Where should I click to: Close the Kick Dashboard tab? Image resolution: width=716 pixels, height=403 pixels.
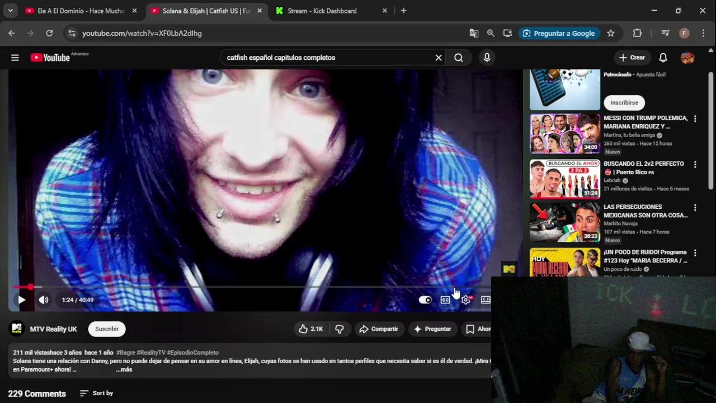pyautogui.click(x=384, y=11)
